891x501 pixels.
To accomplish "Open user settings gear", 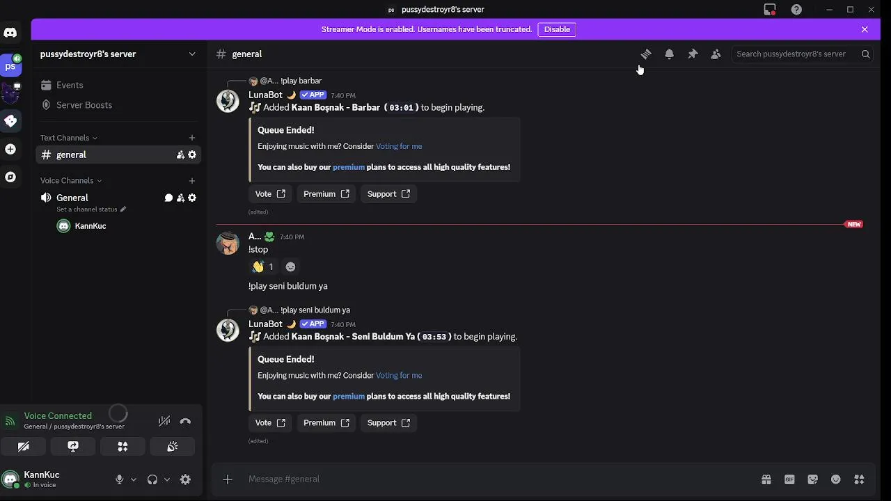I will pos(185,479).
